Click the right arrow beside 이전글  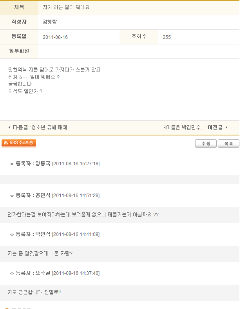click(x=226, y=128)
